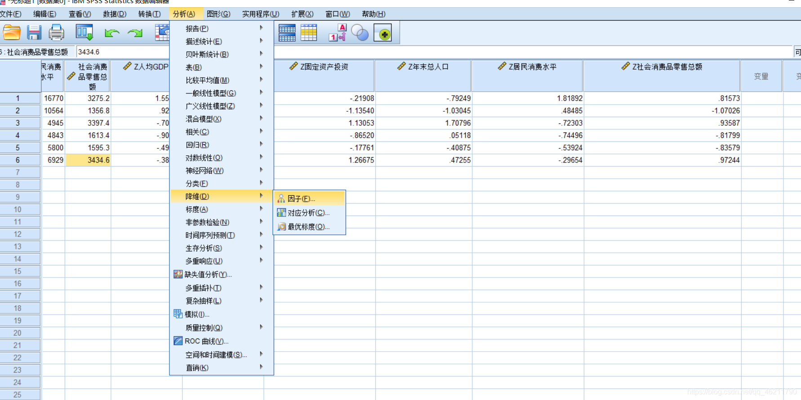Open 表(B) tables submenu
Image resolution: width=801 pixels, height=400 pixels.
coord(222,67)
